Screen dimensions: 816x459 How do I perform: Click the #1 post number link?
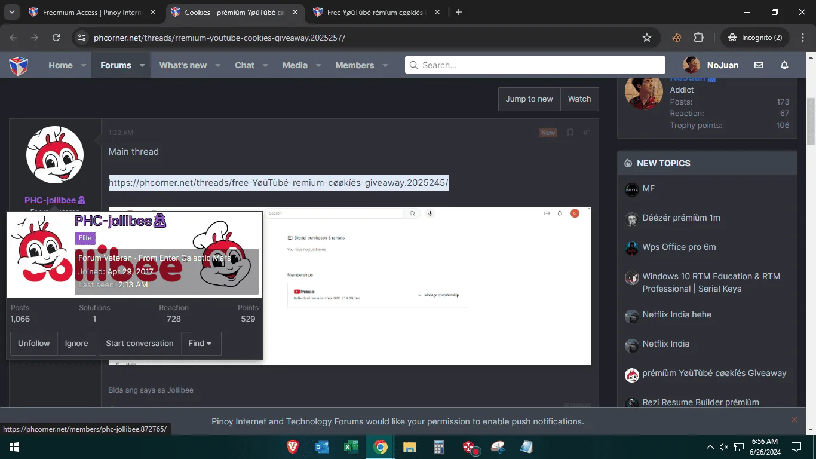[x=587, y=133]
